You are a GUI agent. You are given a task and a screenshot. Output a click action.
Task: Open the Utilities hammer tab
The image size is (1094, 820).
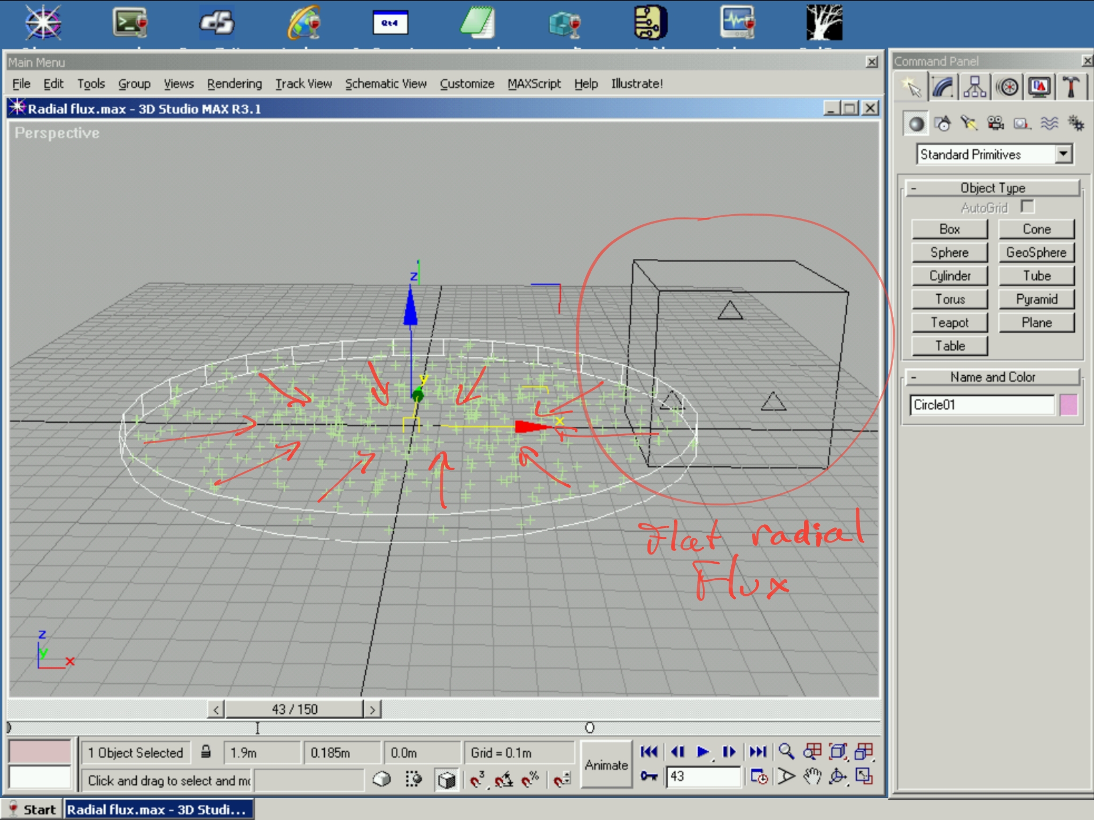[x=1070, y=88]
